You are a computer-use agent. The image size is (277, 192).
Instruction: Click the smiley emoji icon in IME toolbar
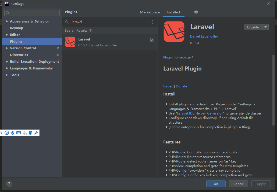(7, 133)
